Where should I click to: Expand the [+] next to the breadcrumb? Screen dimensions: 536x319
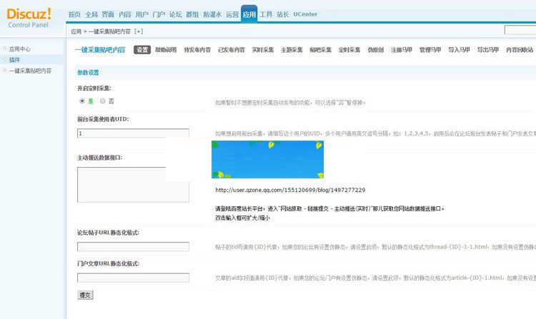tap(139, 31)
